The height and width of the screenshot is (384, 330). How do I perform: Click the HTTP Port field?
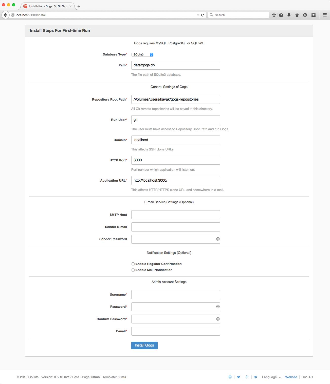176,160
